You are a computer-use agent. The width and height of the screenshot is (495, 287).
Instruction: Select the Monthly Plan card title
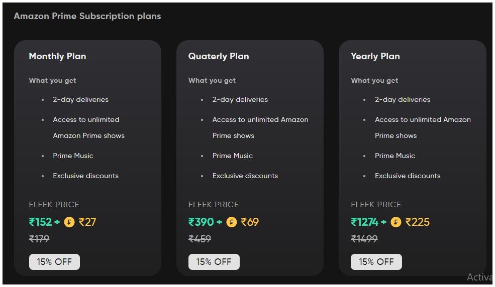point(57,56)
